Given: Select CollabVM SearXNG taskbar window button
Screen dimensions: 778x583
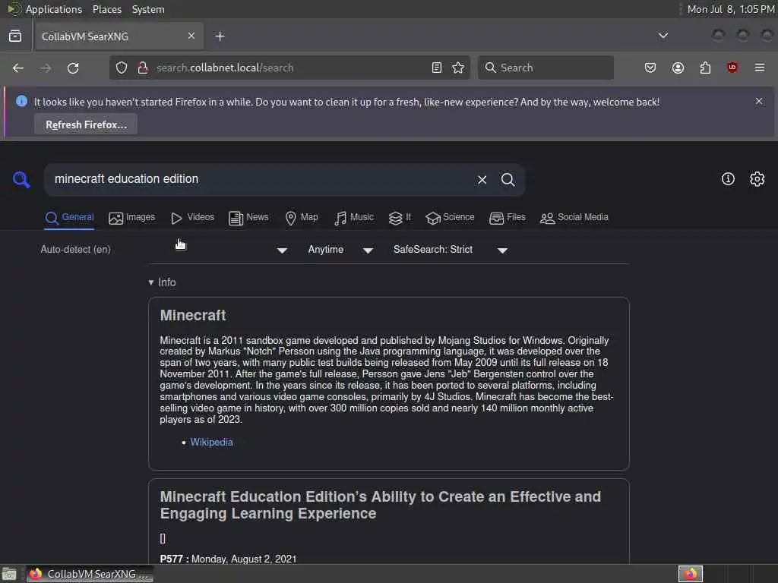Looking at the screenshot, I should click(90, 574).
